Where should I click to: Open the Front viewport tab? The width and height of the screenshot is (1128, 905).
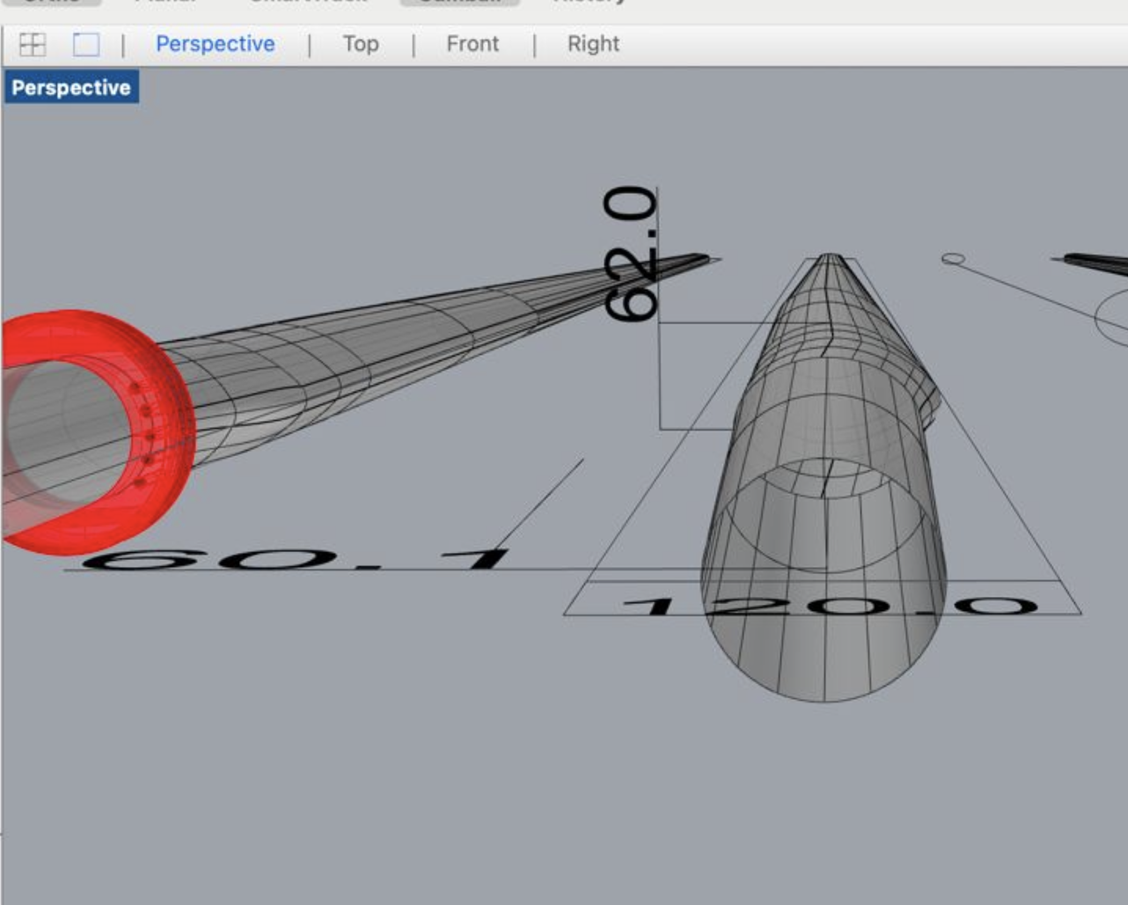pyautogui.click(x=472, y=44)
